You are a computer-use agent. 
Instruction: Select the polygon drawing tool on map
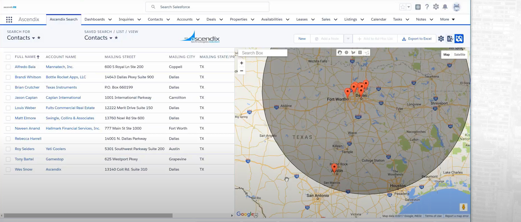click(x=353, y=53)
